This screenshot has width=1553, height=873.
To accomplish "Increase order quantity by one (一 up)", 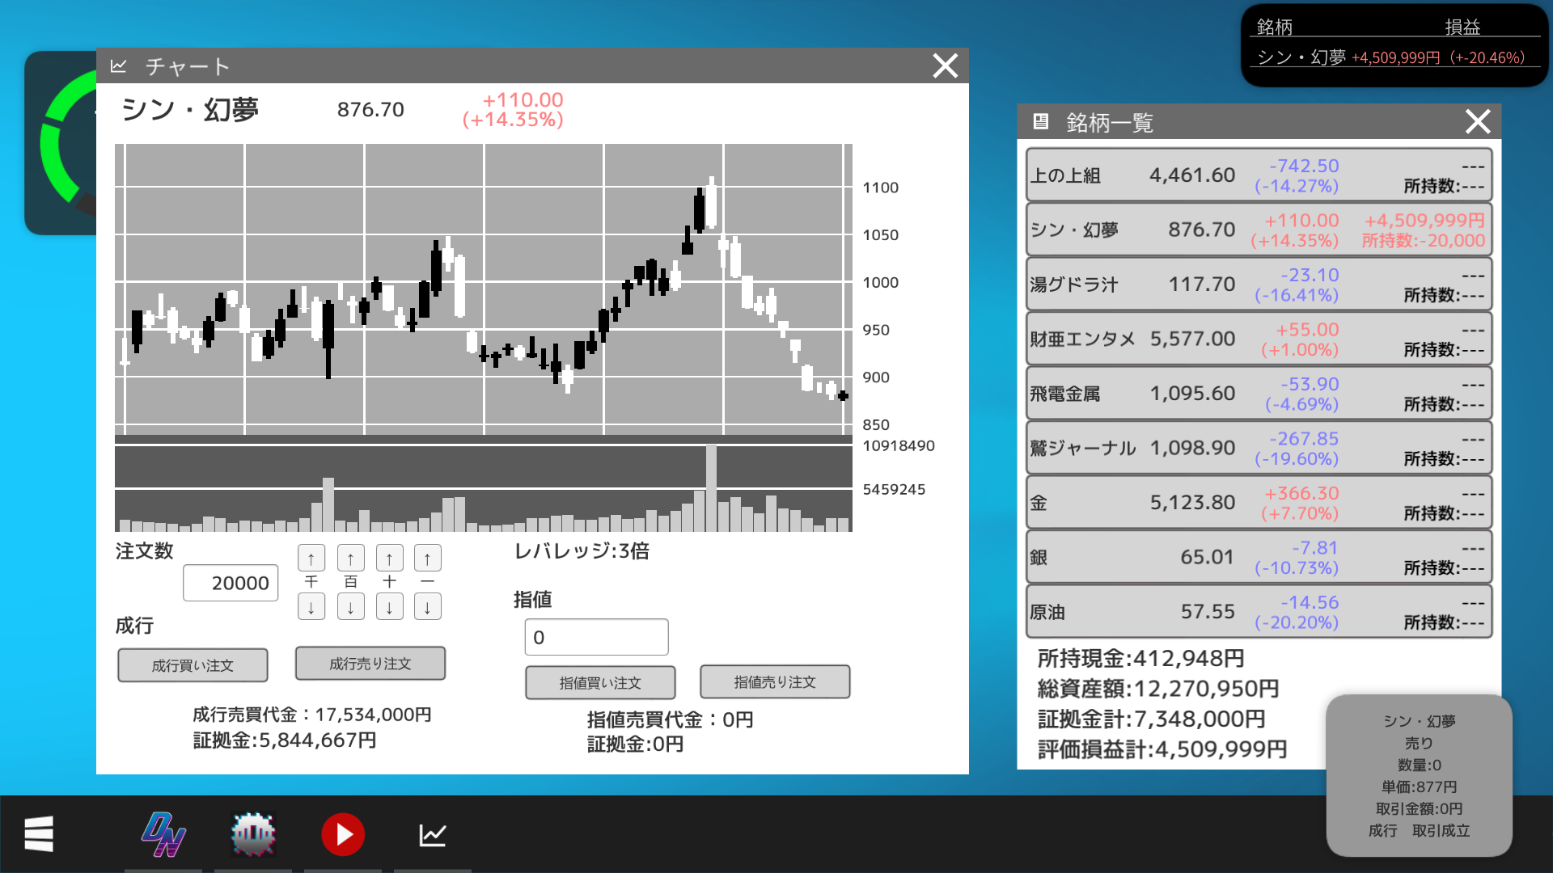I will coord(427,558).
